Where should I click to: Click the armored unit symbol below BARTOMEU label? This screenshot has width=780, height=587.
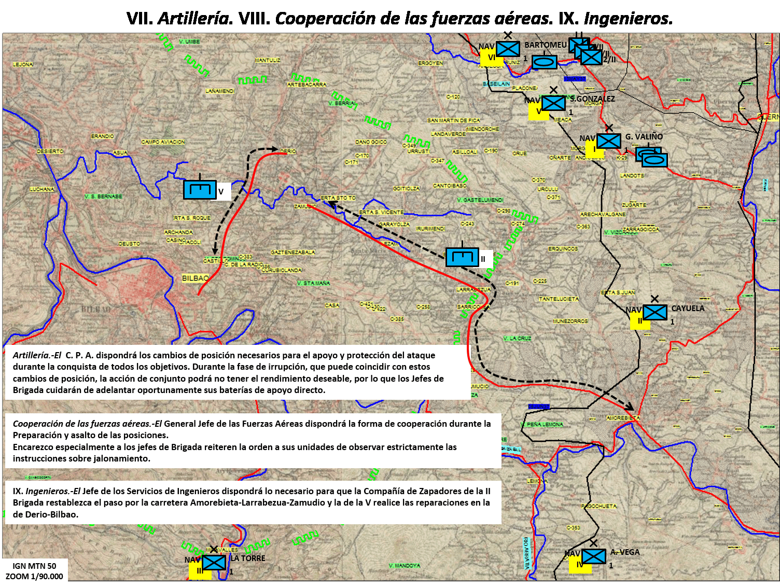(544, 63)
